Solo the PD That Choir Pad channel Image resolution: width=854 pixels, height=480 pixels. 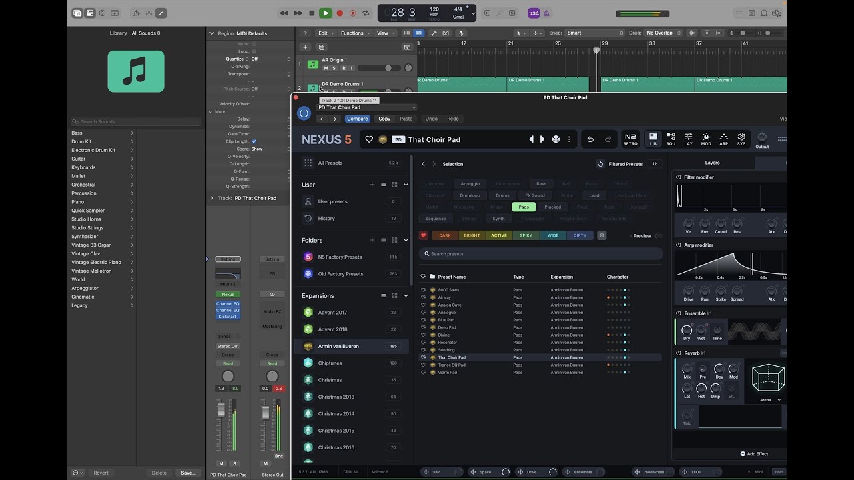[234, 463]
